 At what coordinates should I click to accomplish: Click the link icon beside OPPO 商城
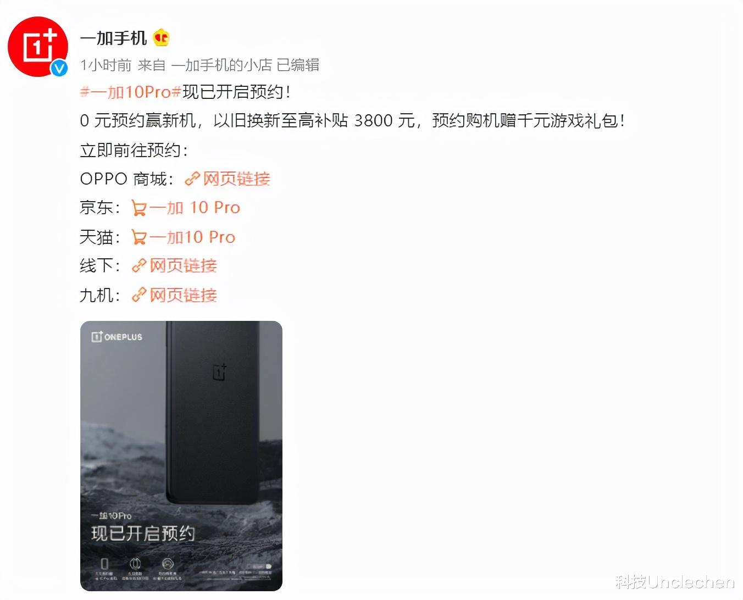tap(192, 179)
